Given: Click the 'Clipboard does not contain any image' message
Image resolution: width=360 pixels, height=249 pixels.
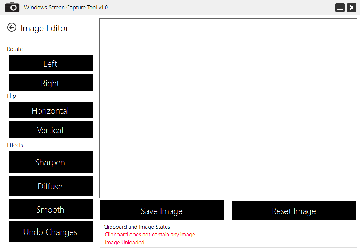Looking at the screenshot, I should pos(150,235).
